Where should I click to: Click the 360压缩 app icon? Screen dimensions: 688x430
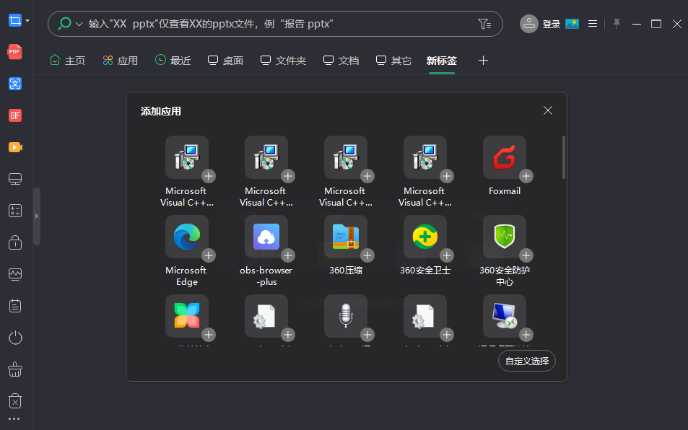click(346, 237)
